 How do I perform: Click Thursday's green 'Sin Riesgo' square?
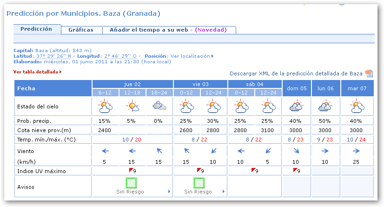[x=131, y=182]
